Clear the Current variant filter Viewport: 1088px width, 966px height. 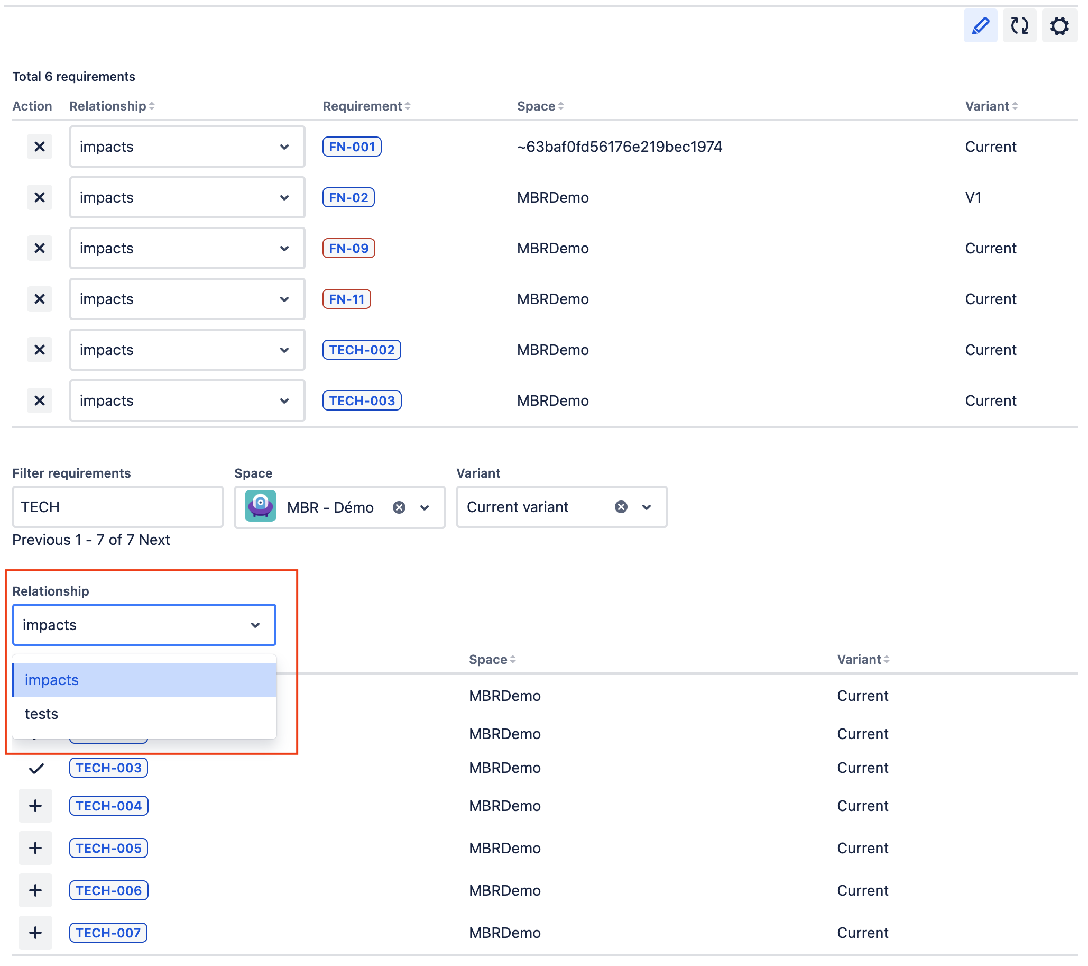(620, 507)
